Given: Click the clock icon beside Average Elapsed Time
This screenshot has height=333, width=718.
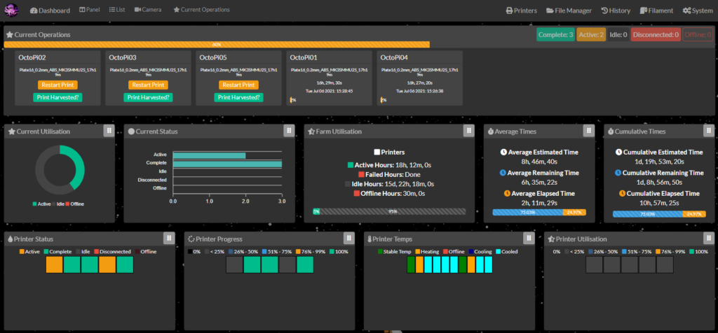Looking at the screenshot, I should pyautogui.click(x=507, y=194).
